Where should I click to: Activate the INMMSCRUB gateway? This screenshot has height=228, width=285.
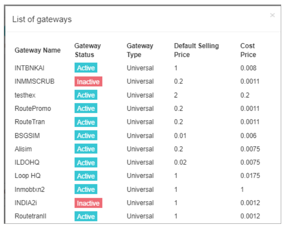[x=88, y=81]
